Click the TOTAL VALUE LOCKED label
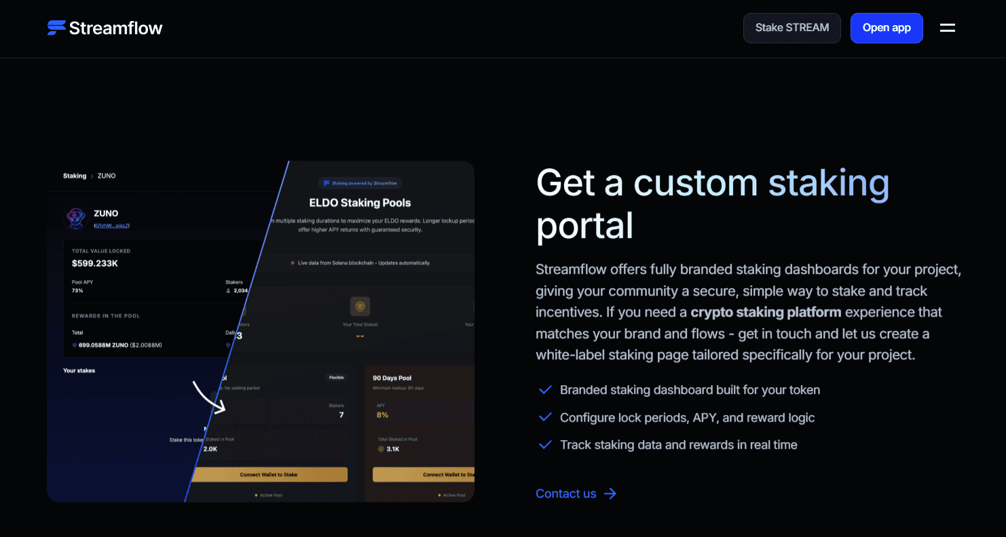 click(101, 251)
